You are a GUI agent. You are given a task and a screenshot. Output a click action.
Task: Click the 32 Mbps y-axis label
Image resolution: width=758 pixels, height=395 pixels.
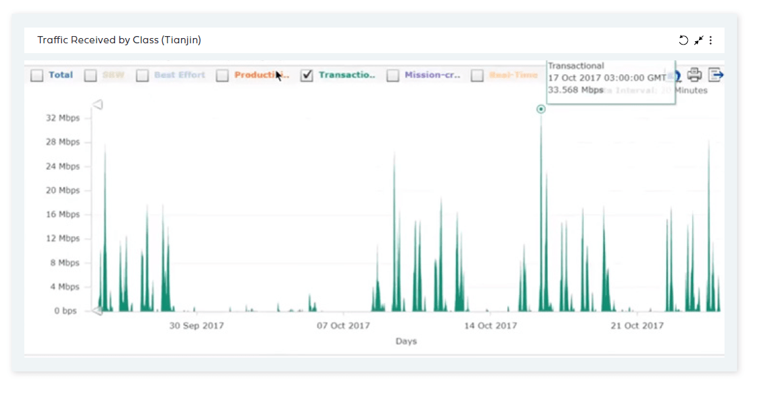[63, 118]
